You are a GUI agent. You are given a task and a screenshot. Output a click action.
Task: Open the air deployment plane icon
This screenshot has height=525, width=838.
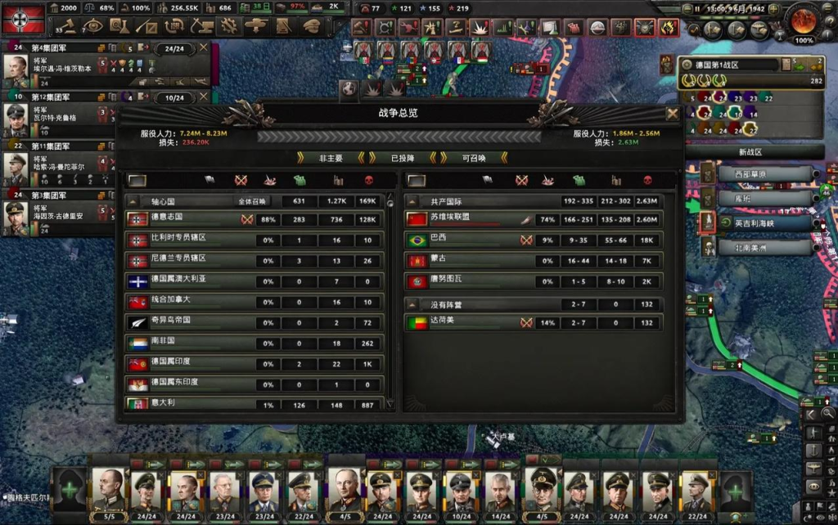click(x=256, y=25)
